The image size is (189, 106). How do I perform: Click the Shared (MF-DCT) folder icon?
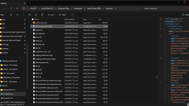[x=1, y=90]
